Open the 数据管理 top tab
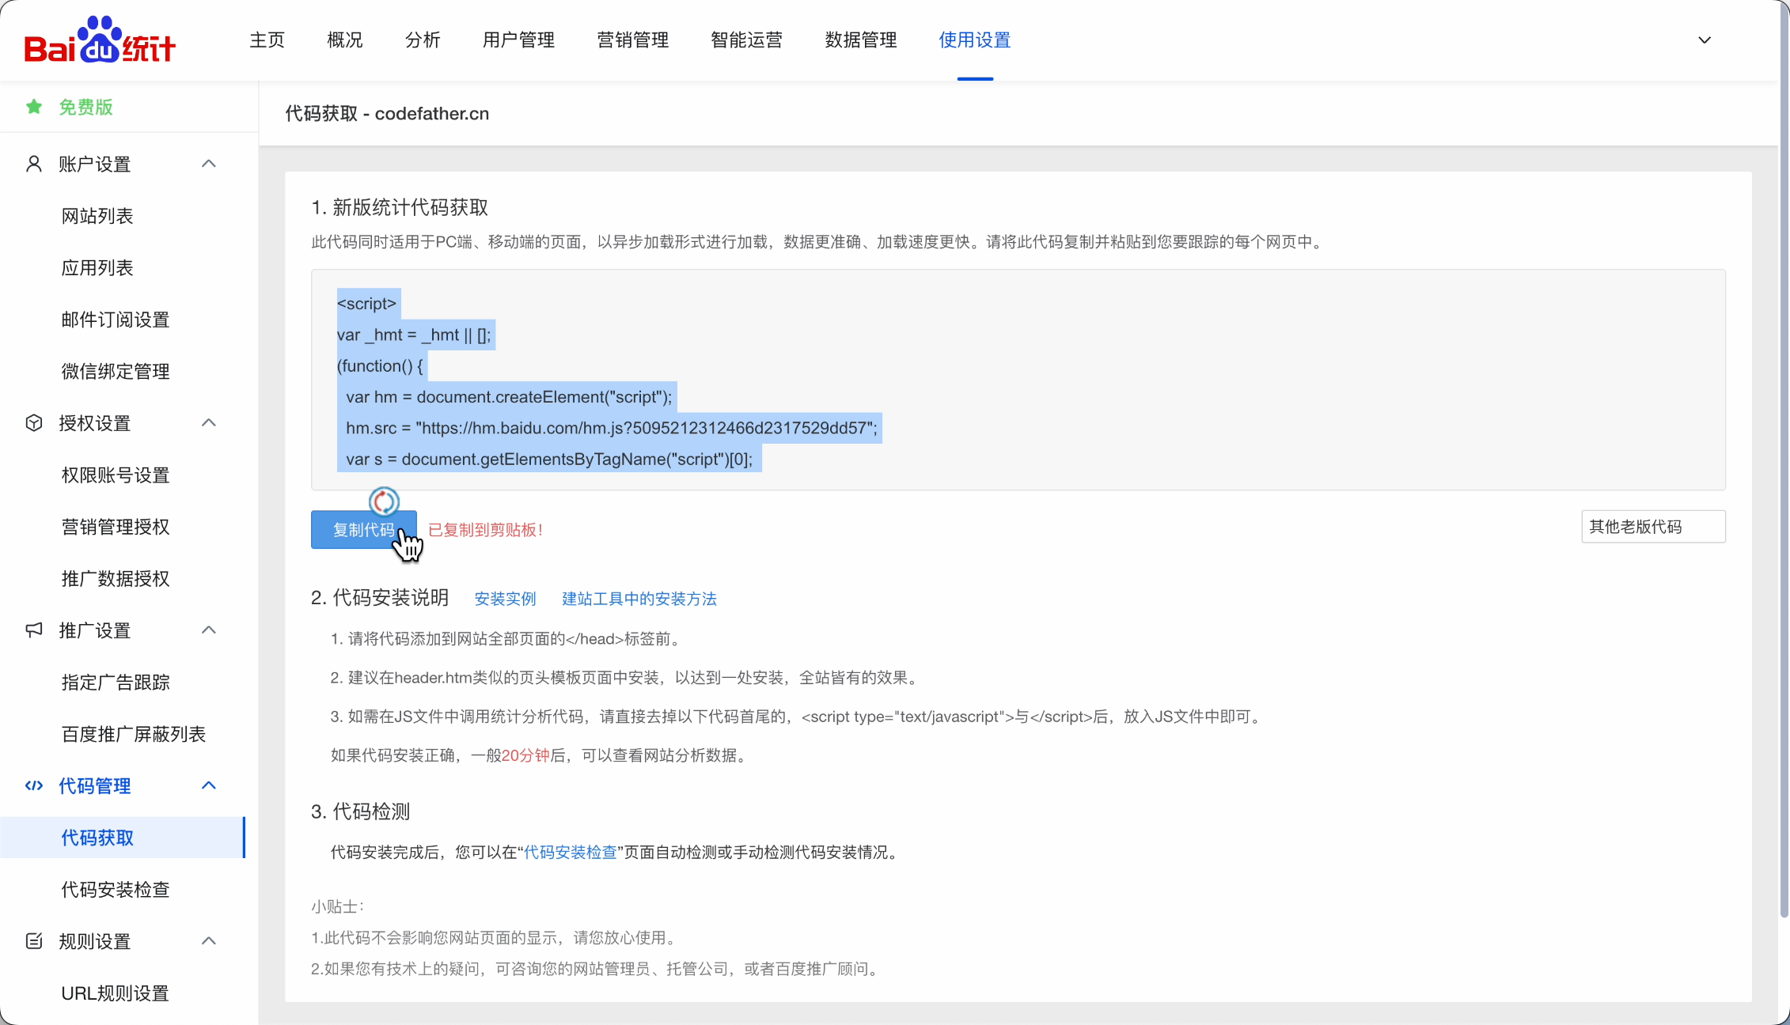The height and width of the screenshot is (1025, 1790). [x=860, y=40]
